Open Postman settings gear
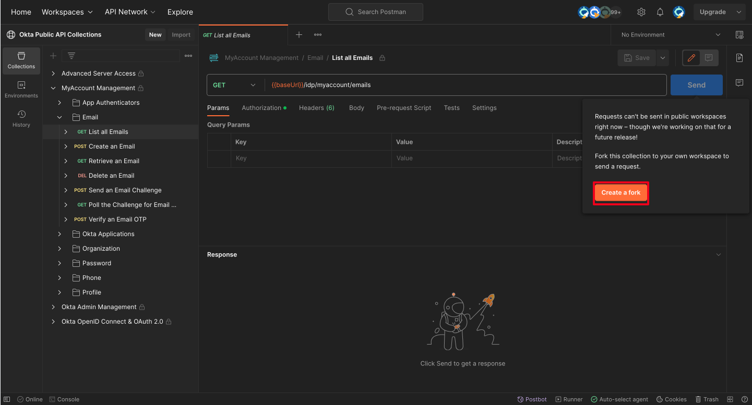 point(641,12)
